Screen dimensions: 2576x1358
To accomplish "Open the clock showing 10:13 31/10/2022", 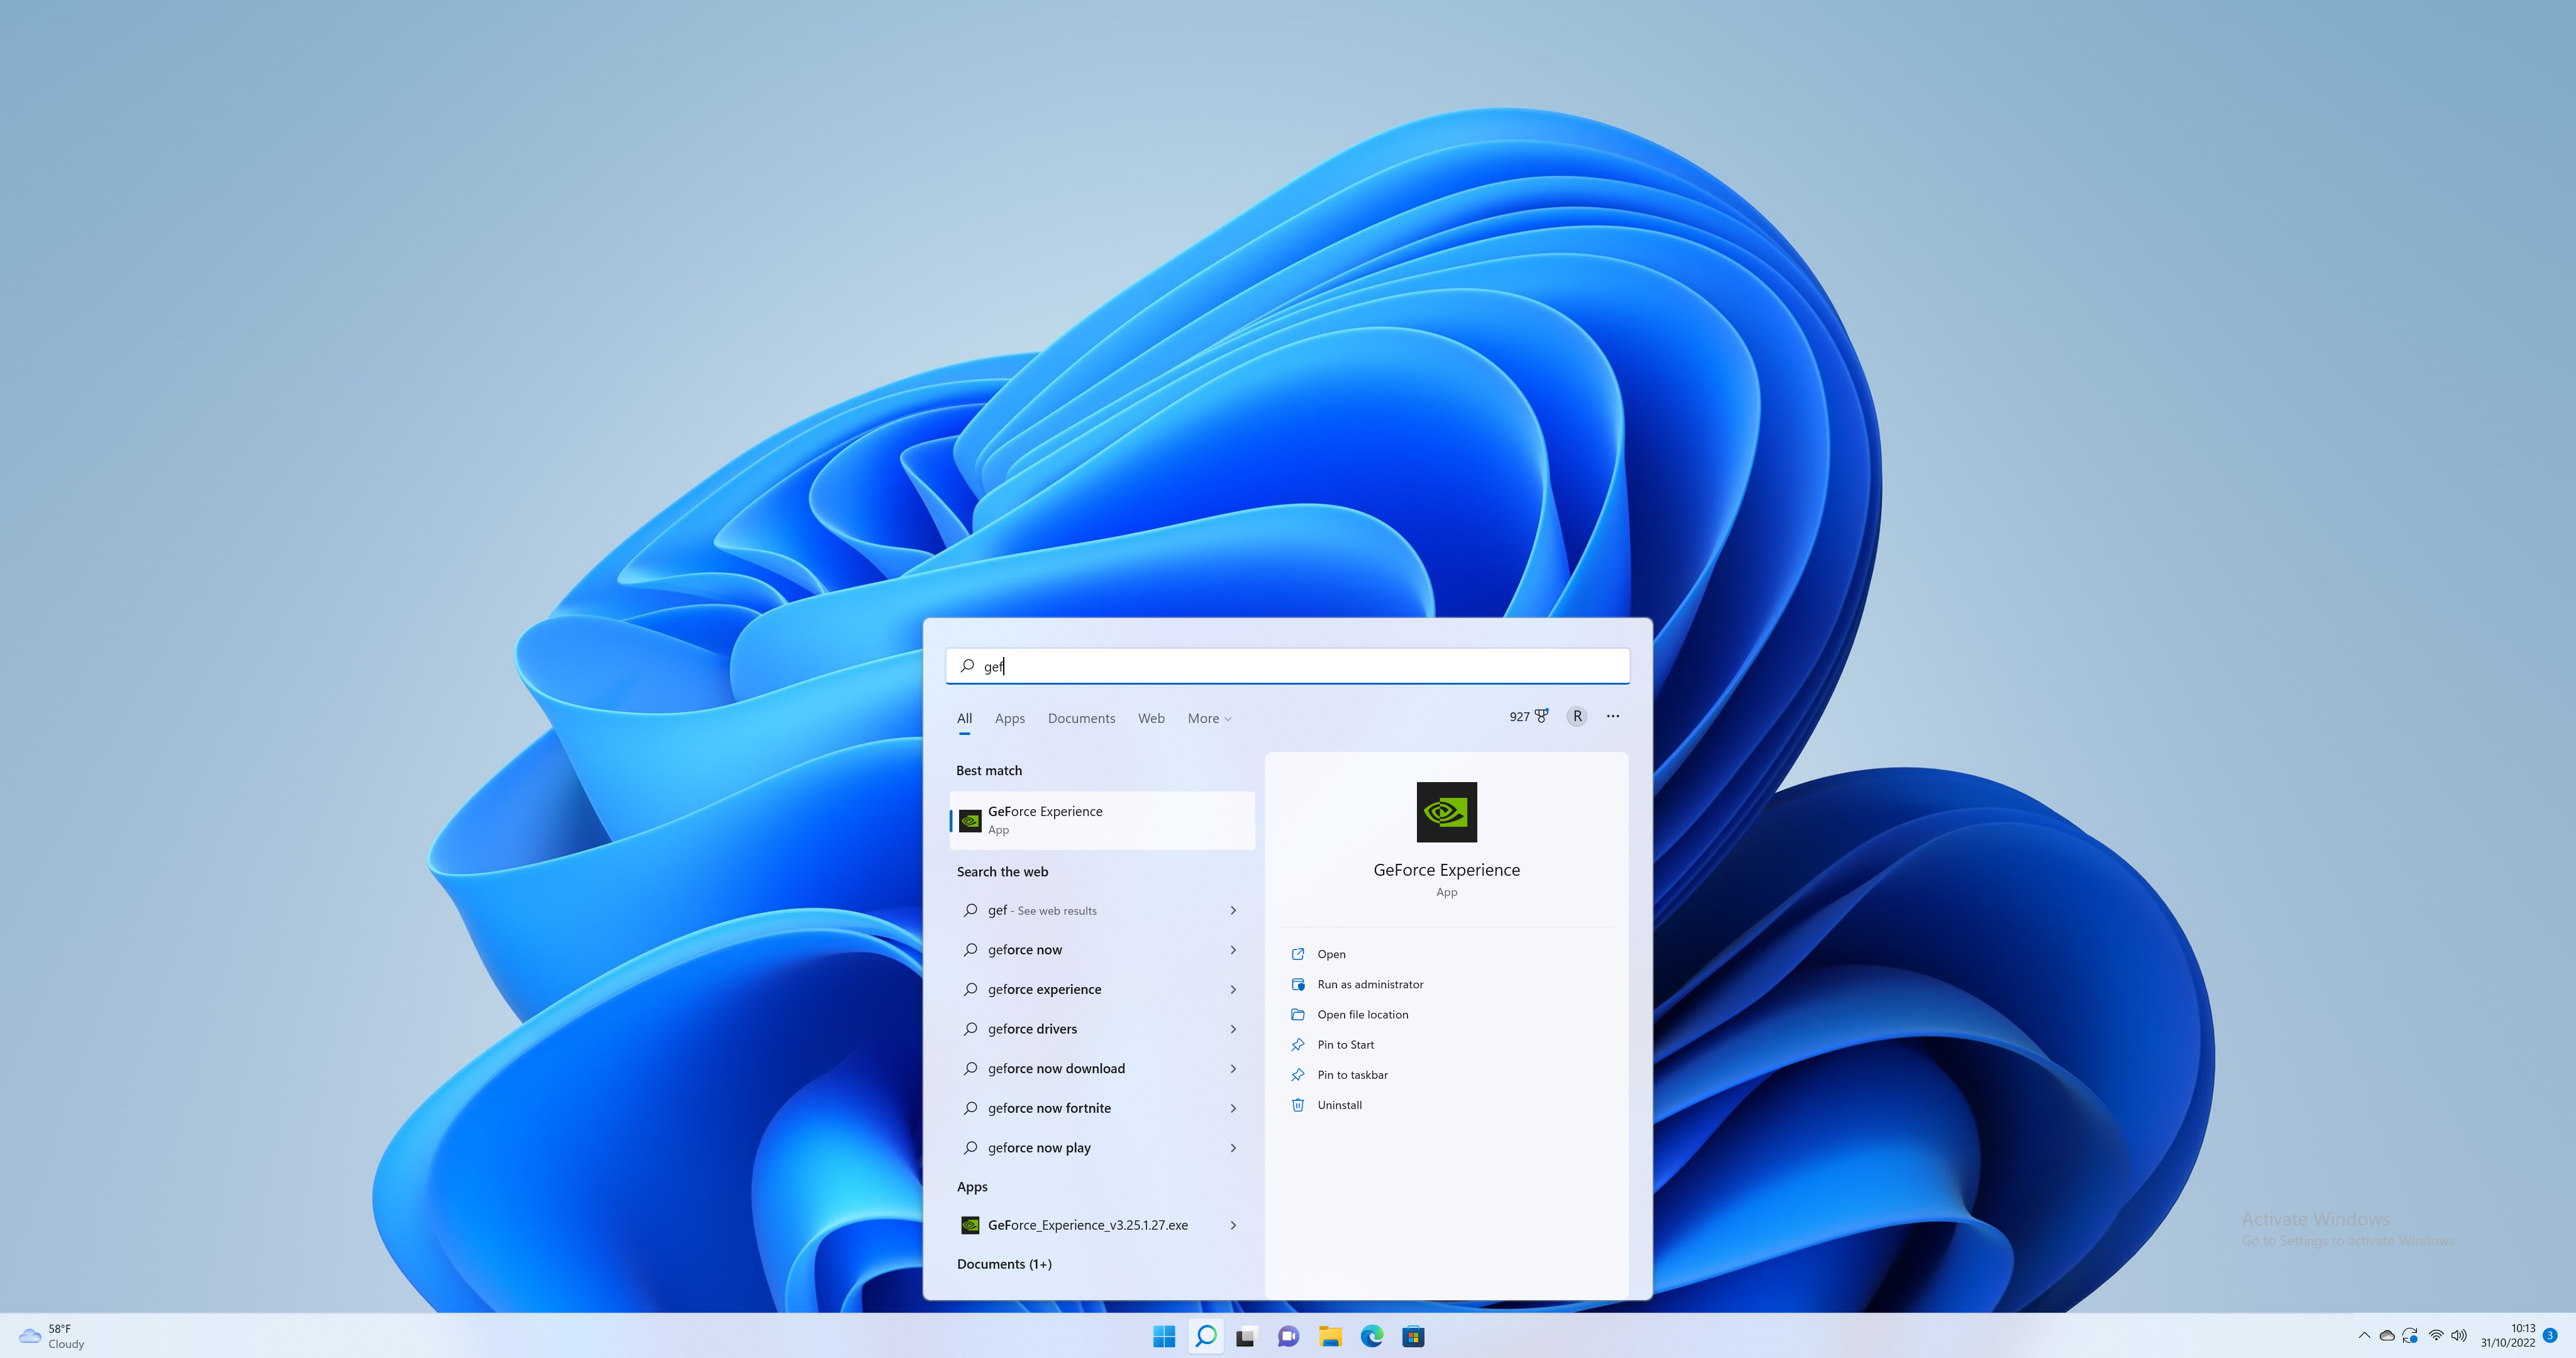I will pyautogui.click(x=2507, y=1336).
